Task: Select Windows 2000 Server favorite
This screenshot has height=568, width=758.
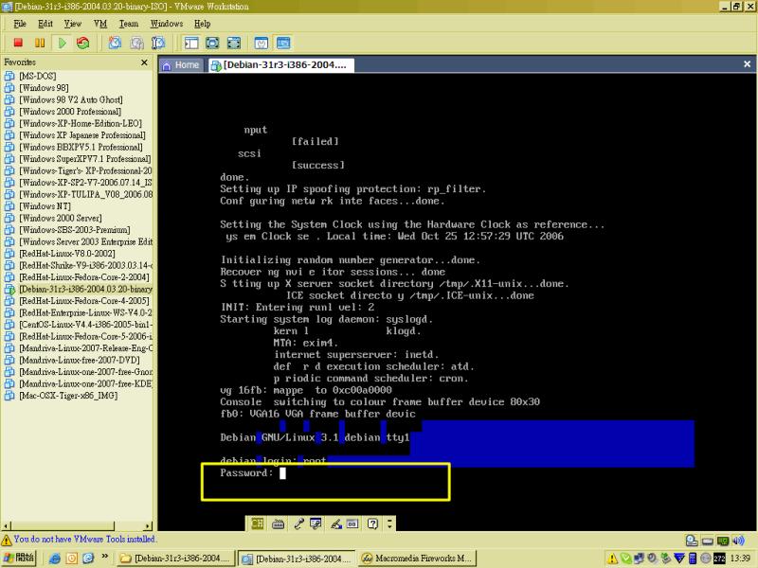Action: pos(61,219)
